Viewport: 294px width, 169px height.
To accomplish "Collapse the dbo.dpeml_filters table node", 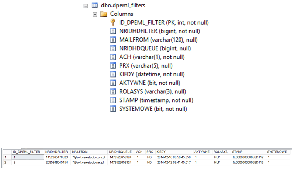I will point(86,6).
